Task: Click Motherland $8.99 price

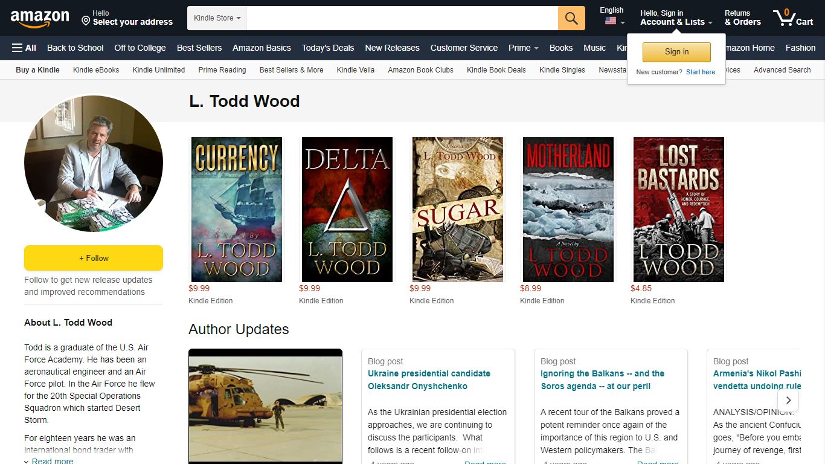Action: pos(531,288)
